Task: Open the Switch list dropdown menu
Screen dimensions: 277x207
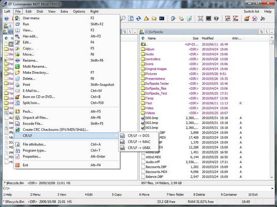Action: pos(251,12)
